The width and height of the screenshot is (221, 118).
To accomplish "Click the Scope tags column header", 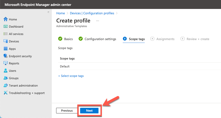I will tap(67, 58).
